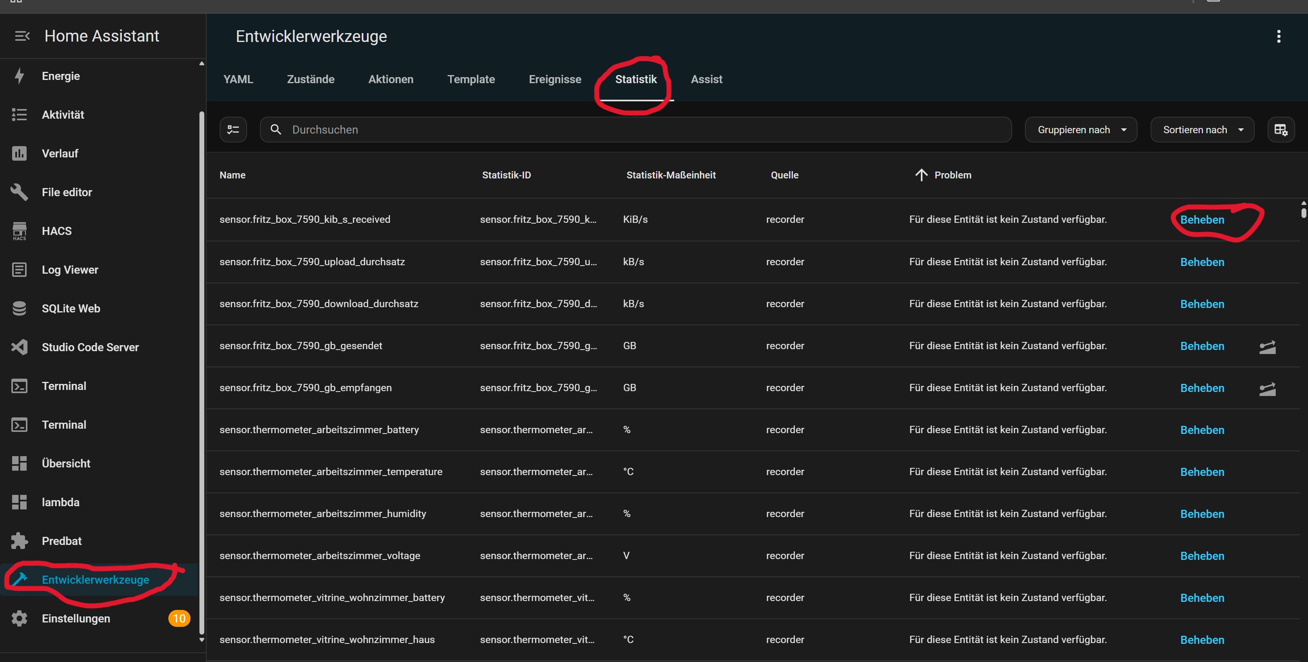Open the SQLite Web add-on
The width and height of the screenshot is (1308, 662).
tap(71, 308)
